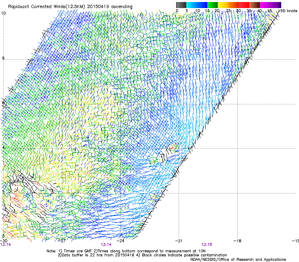
Task: Click the '-24' longitude axis label
Action: (x=120, y=241)
